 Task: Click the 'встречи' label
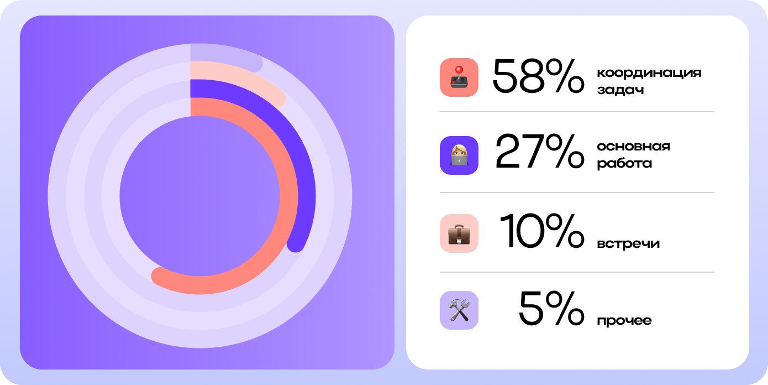[x=628, y=243]
